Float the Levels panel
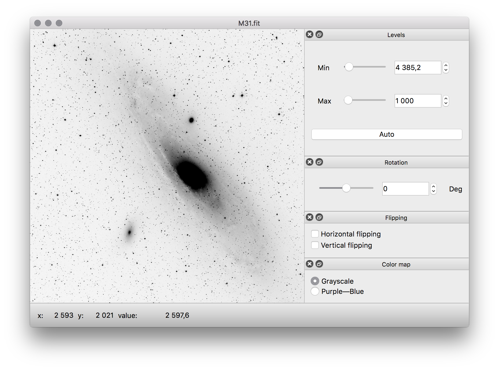Screen dimensions: 499x370 [319, 35]
